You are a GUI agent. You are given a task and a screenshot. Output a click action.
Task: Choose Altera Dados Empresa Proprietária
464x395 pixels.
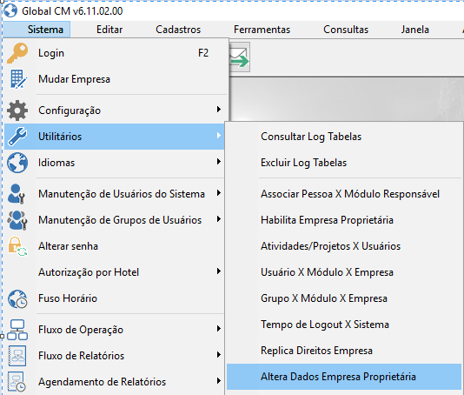click(x=344, y=377)
